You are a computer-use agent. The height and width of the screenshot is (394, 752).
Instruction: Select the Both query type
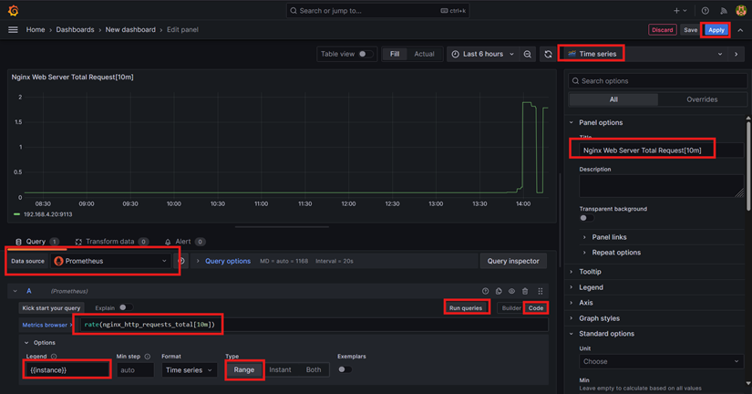click(x=314, y=370)
